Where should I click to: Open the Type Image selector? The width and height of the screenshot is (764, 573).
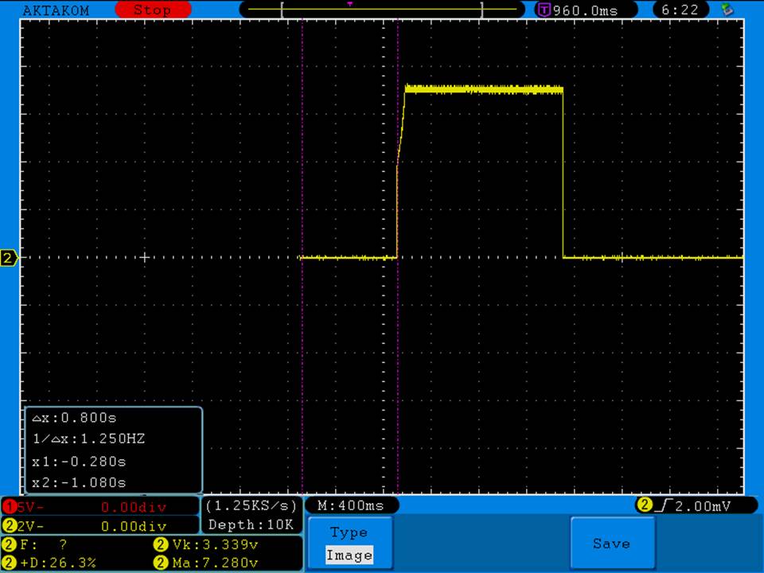349,544
